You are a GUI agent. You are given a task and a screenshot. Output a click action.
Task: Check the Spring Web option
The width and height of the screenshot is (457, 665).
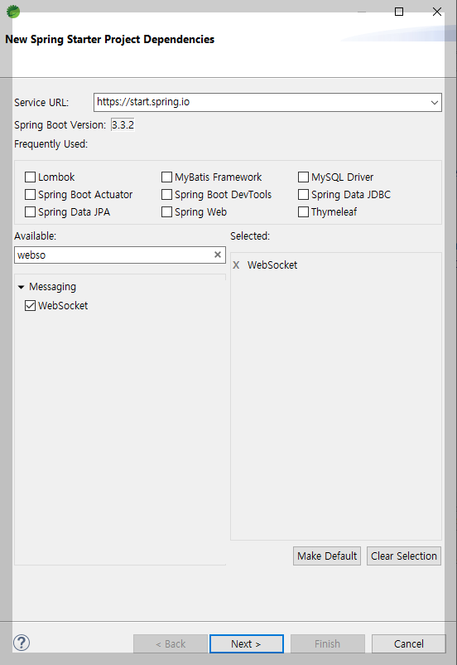[x=167, y=211]
